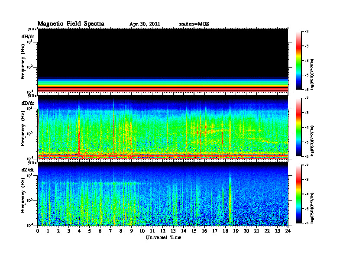Click hour tick label "12" on the time axis
Image resolution: width=343 pixels, height=265 pixels.
(163, 231)
